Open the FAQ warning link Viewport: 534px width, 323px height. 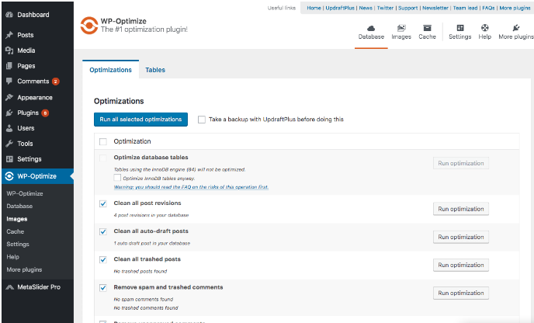pyautogui.click(x=191, y=187)
